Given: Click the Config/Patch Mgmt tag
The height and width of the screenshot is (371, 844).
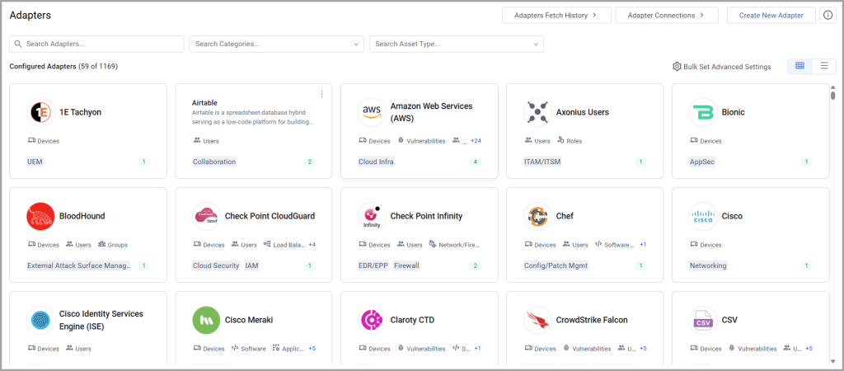Looking at the screenshot, I should (556, 265).
